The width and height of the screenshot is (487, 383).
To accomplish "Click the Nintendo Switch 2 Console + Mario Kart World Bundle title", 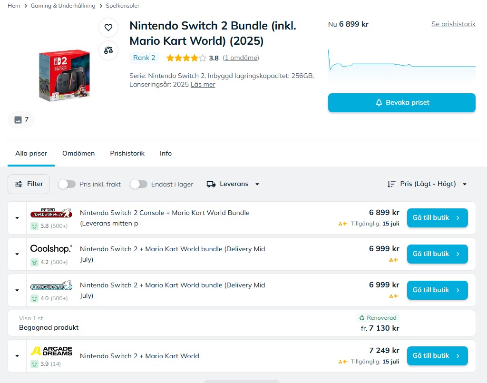I will coord(165,218).
